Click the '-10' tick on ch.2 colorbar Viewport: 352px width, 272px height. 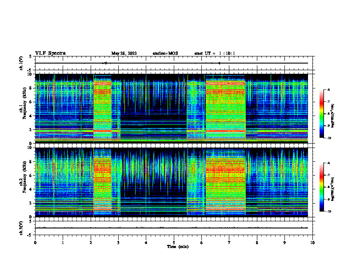tap(328, 212)
